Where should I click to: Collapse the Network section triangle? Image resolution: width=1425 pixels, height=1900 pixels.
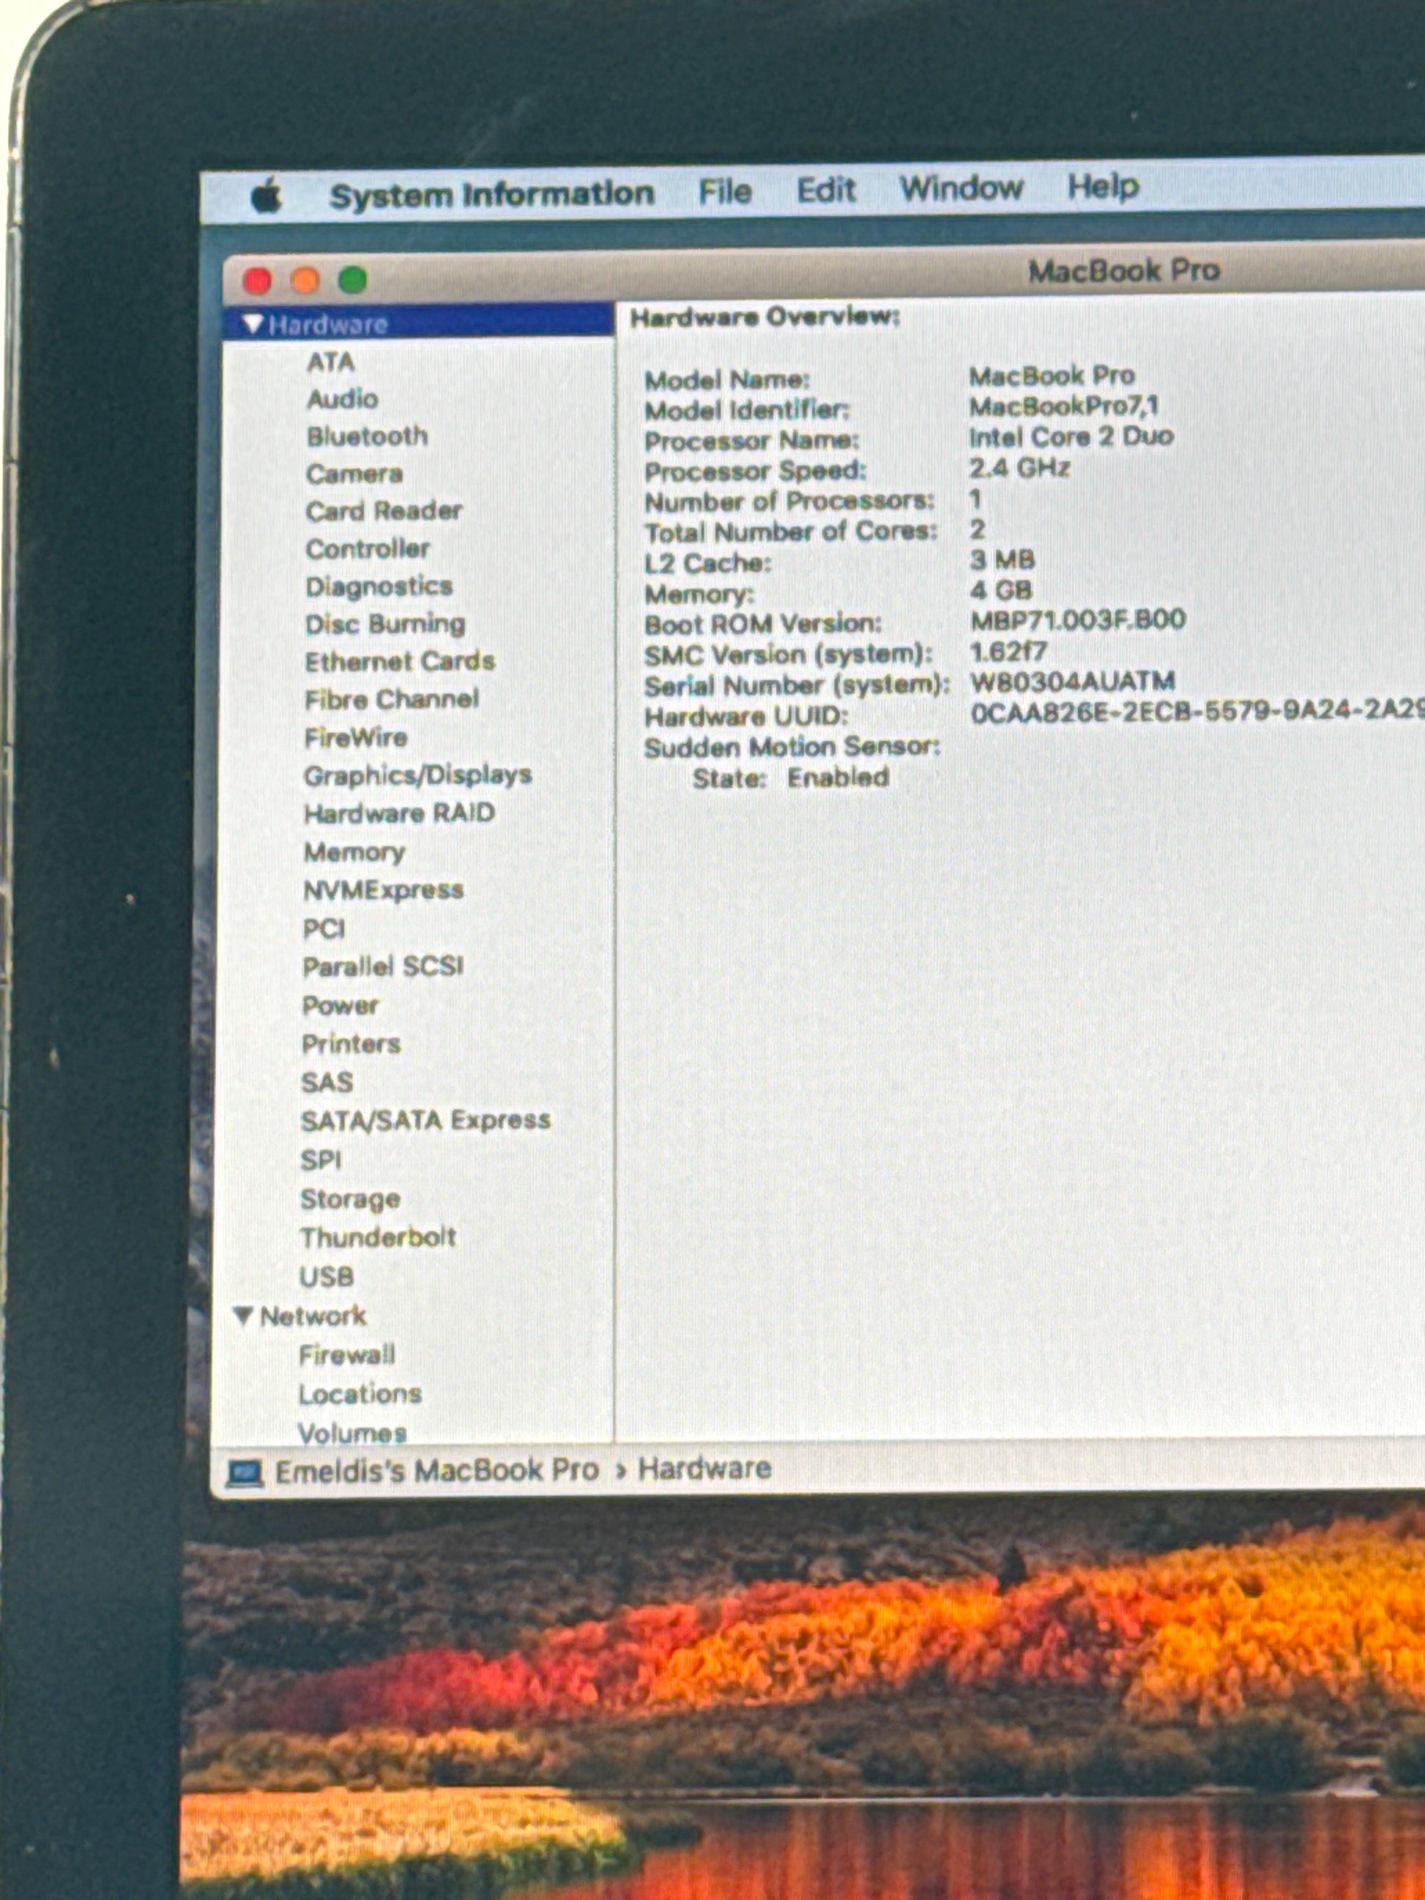tap(244, 1315)
